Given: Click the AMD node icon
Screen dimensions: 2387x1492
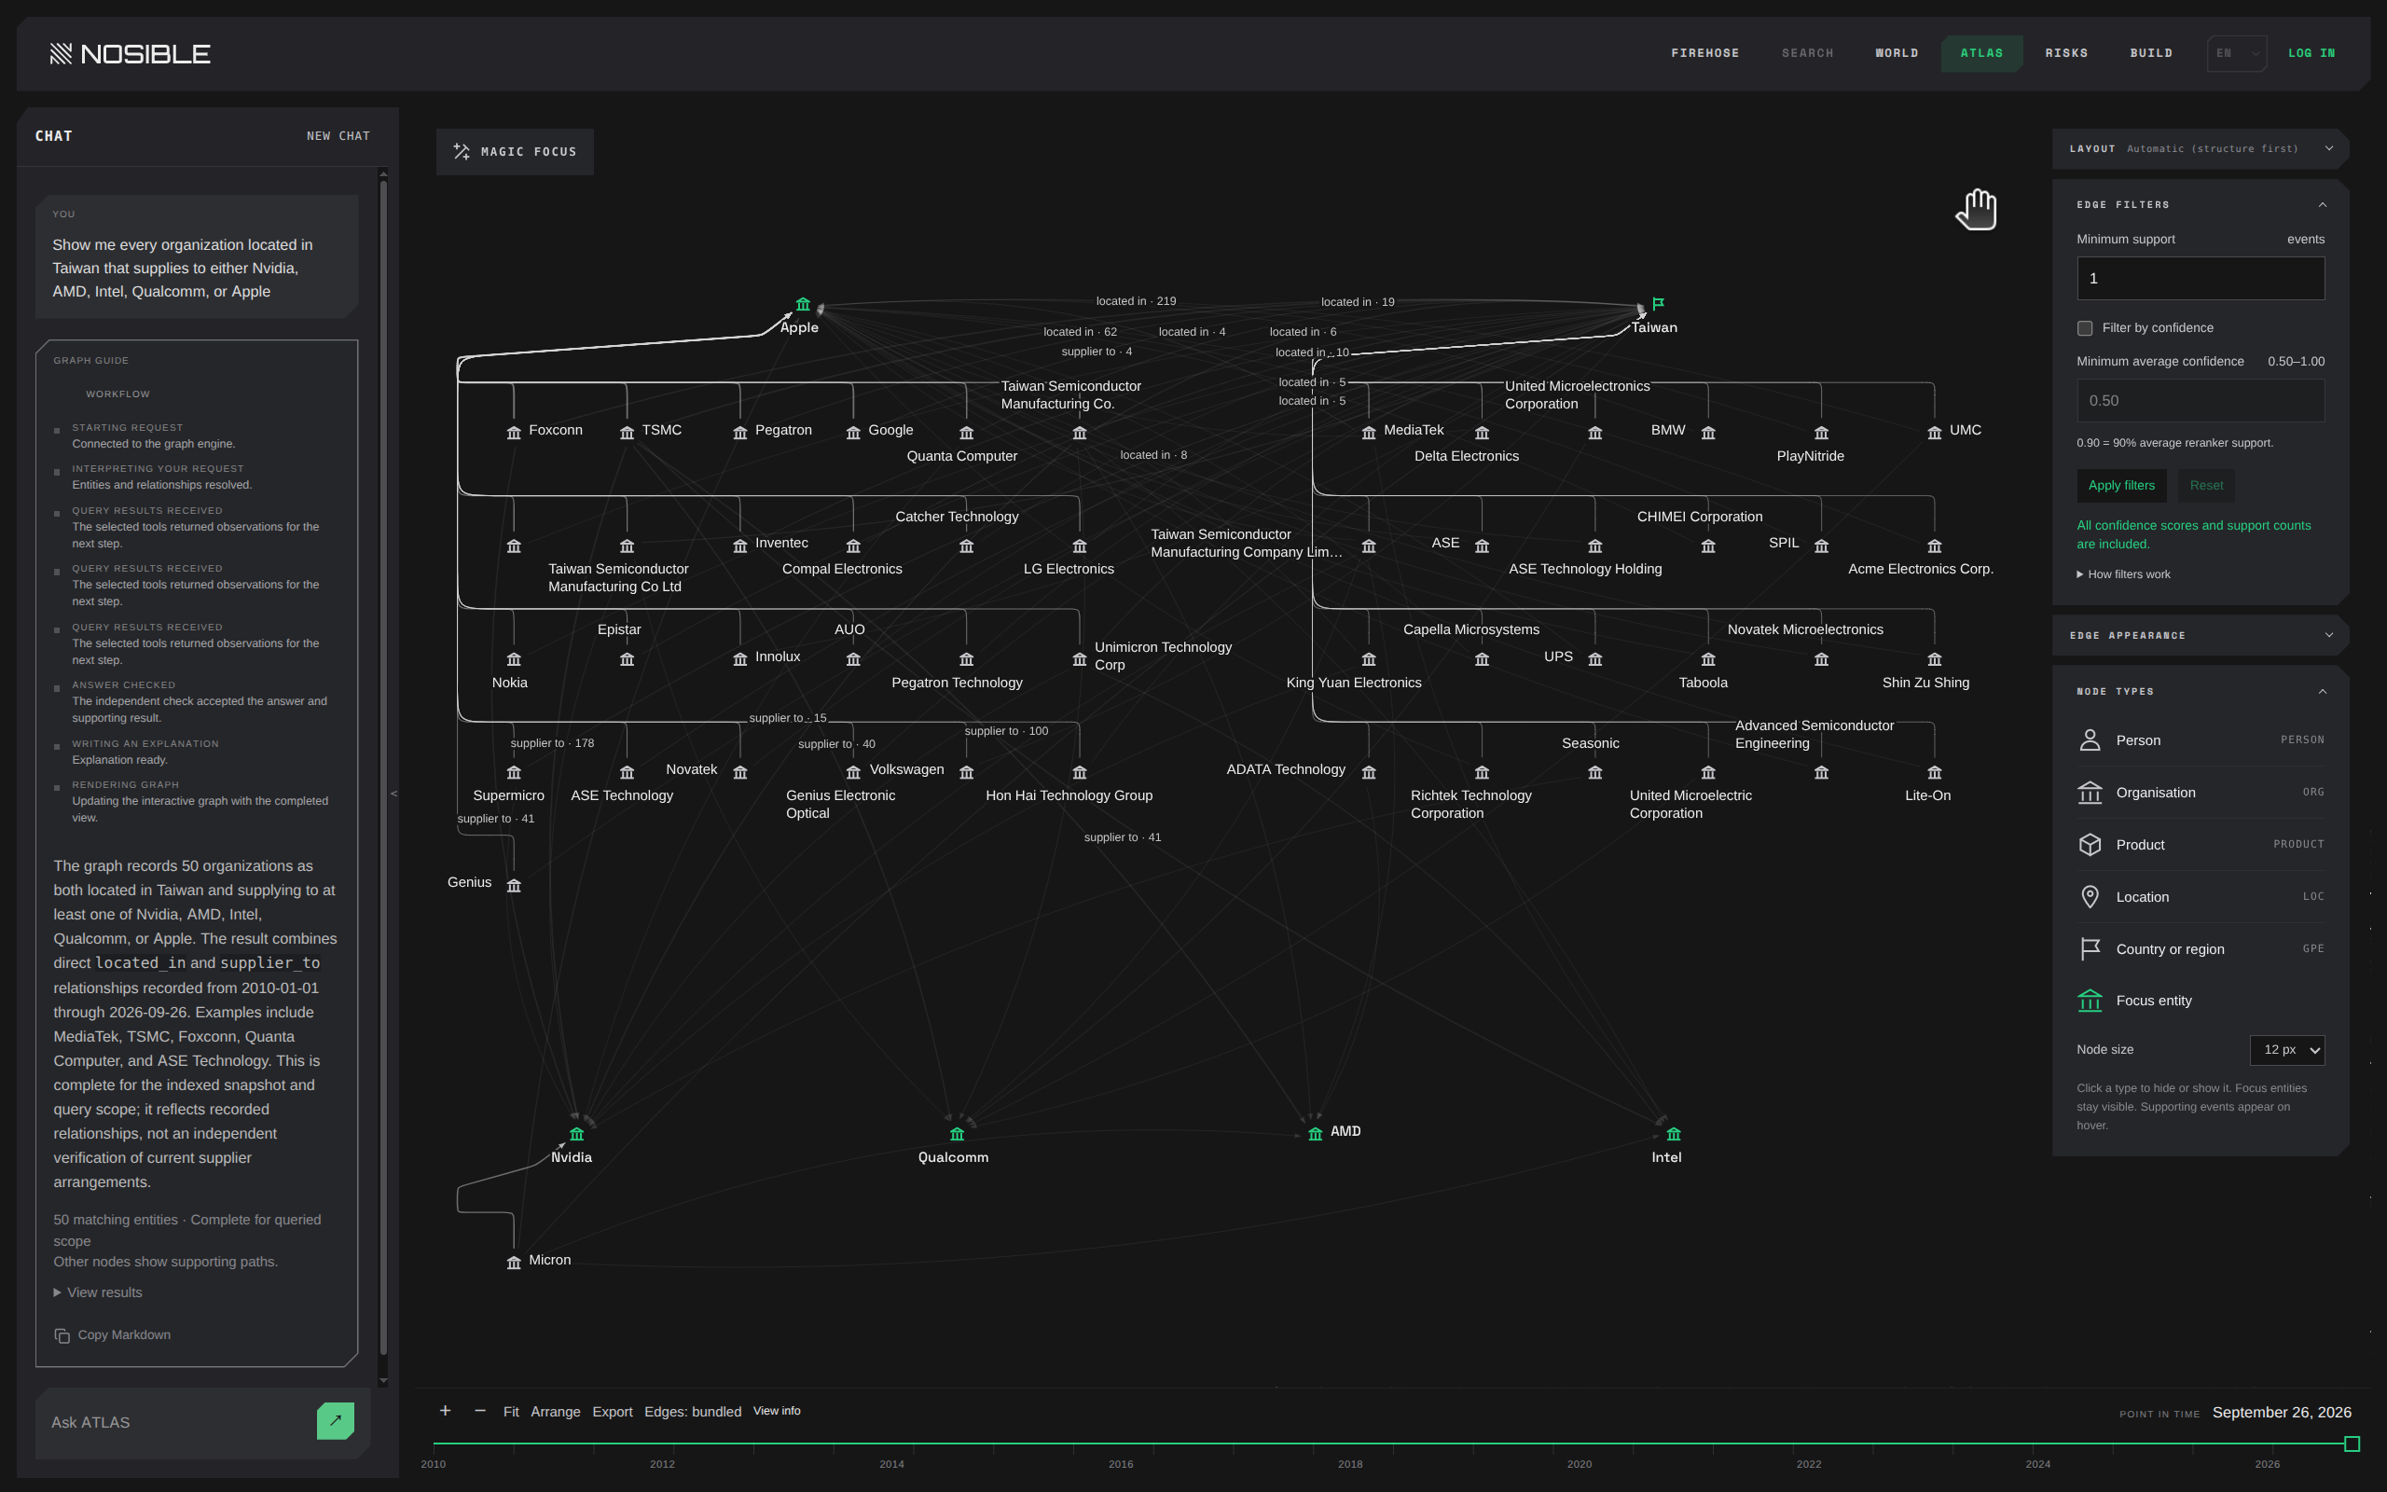Looking at the screenshot, I should [1315, 1134].
